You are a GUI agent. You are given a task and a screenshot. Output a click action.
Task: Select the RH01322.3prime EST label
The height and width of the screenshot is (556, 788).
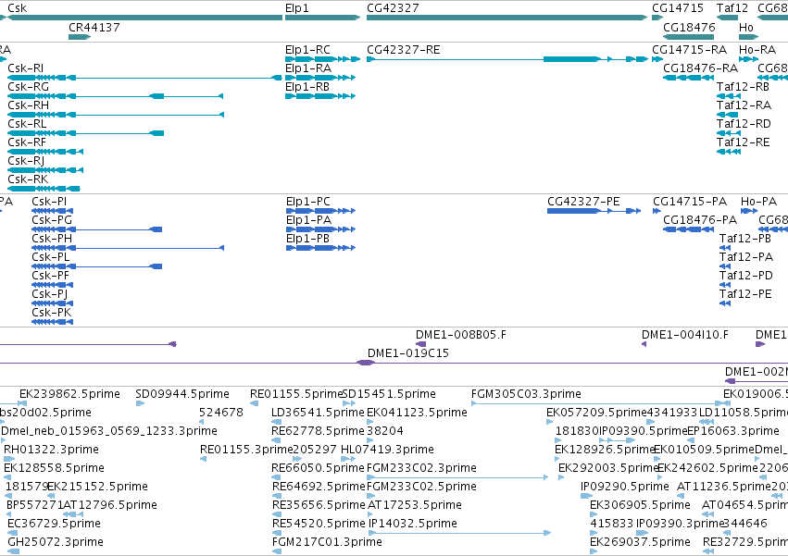coord(51,450)
